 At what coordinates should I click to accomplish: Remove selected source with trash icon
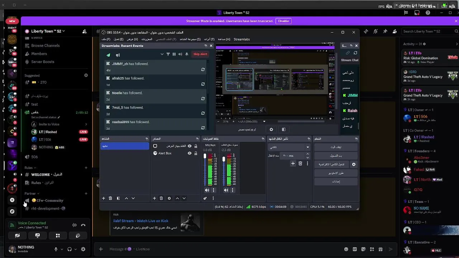coord(161,198)
